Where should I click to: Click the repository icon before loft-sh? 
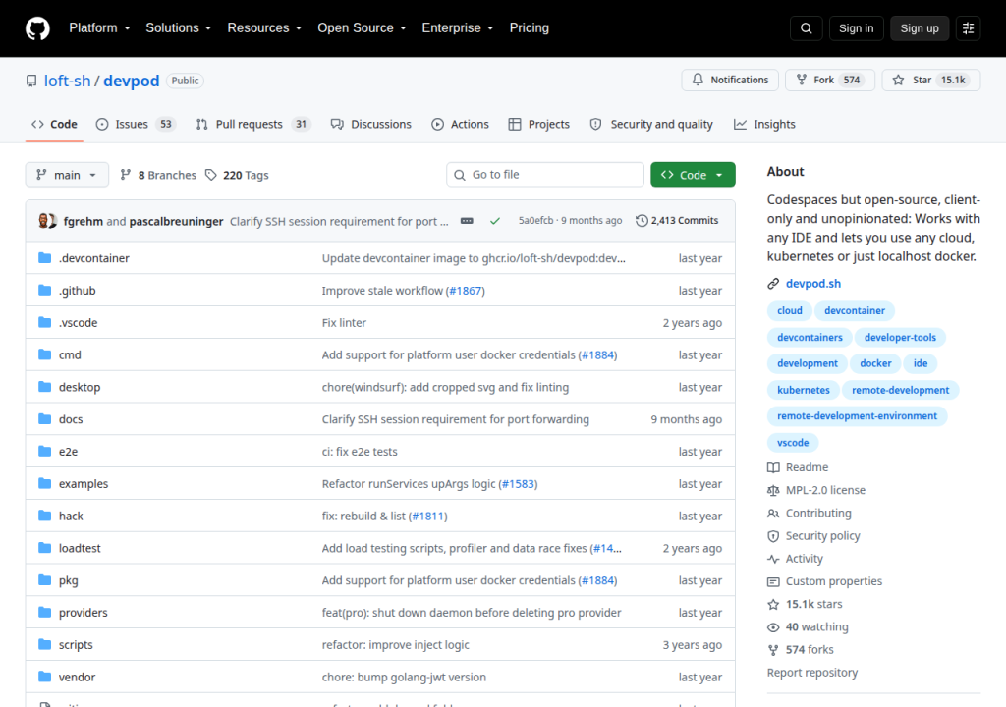31,81
